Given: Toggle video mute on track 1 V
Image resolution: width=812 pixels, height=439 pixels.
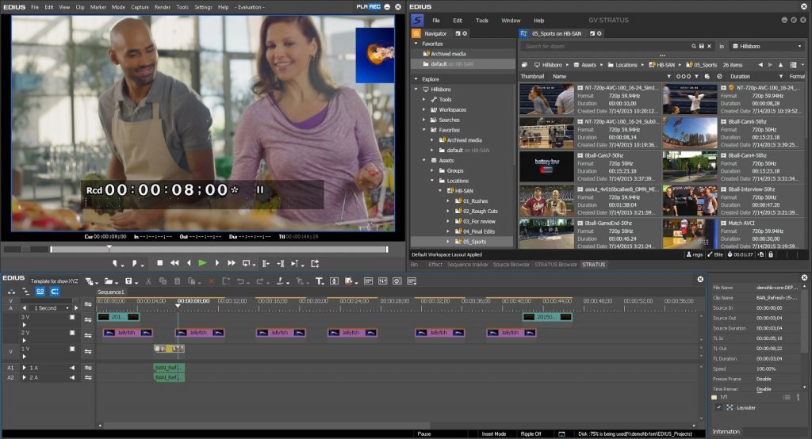Looking at the screenshot, I should (72, 349).
